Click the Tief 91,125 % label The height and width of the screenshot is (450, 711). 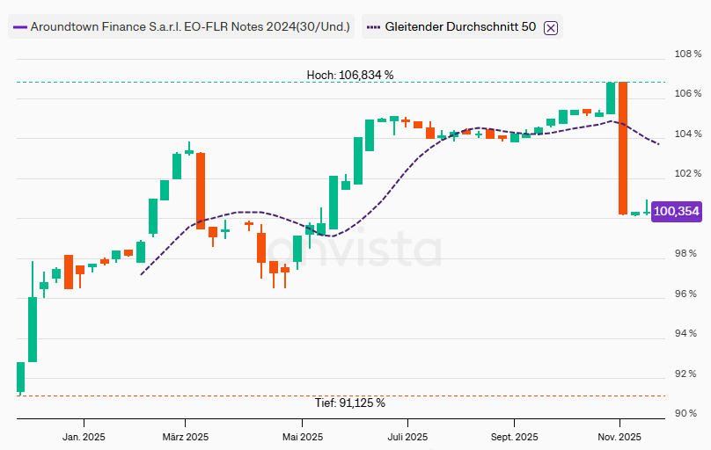[349, 403]
